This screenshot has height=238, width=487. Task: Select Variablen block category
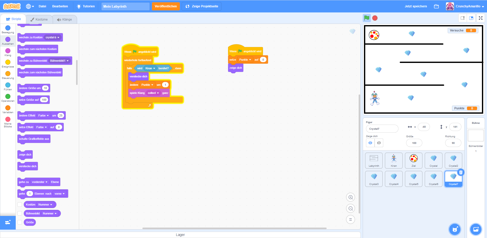click(8, 109)
